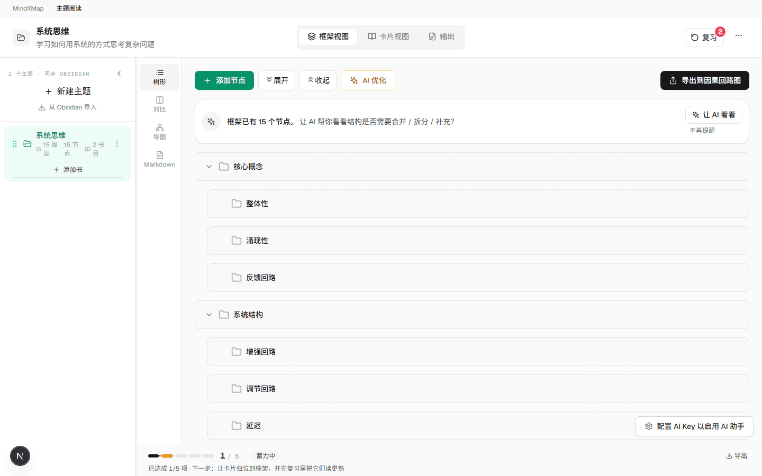Click 让 AI 看看 button
This screenshot has width=762, height=476.
click(714, 115)
